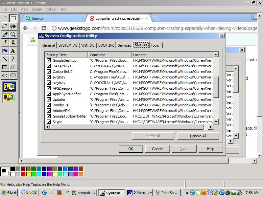The width and height of the screenshot is (263, 197).
Task: Open Firefox from the quick launch bar
Action: (60, 193)
